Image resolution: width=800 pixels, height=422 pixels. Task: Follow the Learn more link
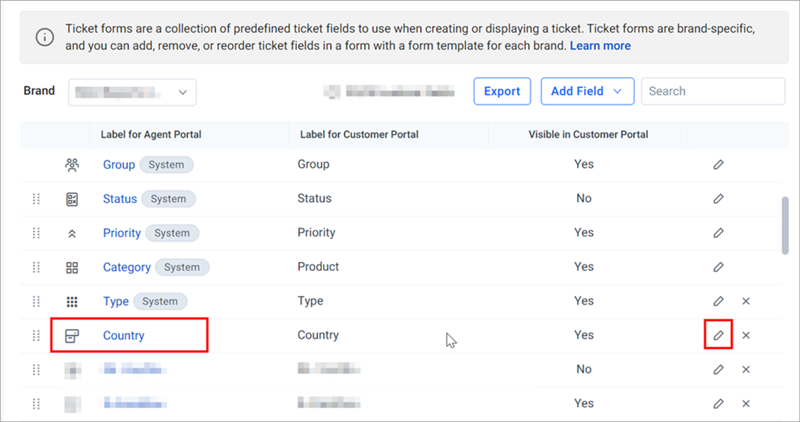pos(600,46)
